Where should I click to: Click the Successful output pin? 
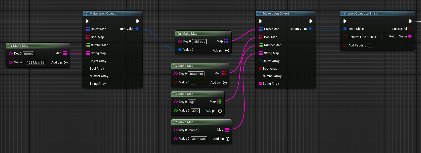coord(410,29)
